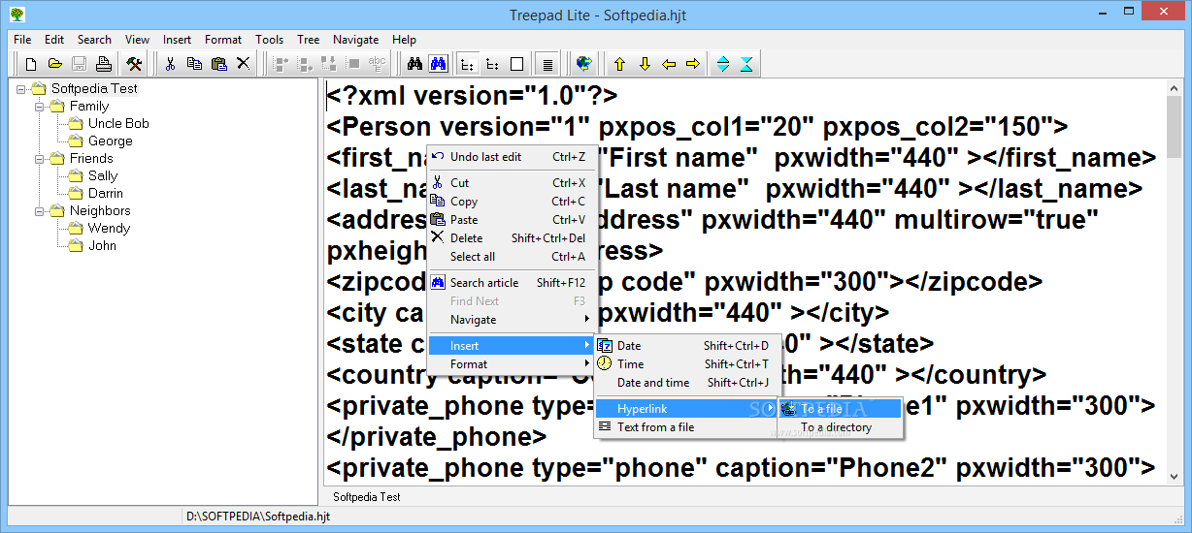Image resolution: width=1192 pixels, height=533 pixels.
Task: Choose hyperlink To a directory
Action: (841, 427)
